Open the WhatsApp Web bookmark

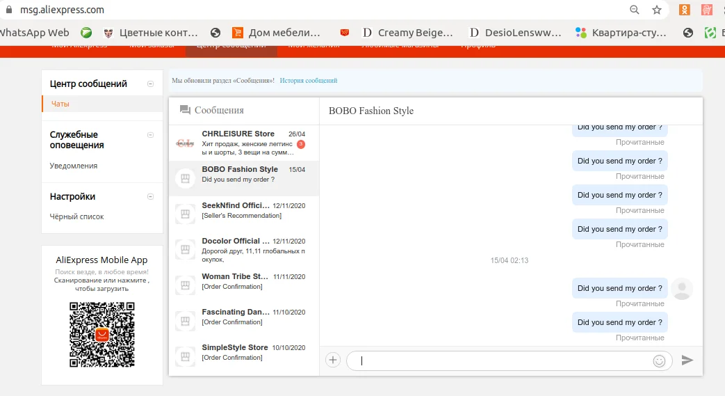[x=35, y=33]
